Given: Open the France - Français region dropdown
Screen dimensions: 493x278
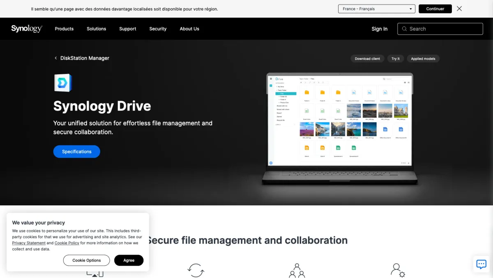Looking at the screenshot, I should click(x=376, y=9).
